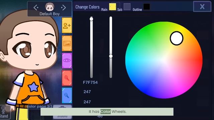Close the Change Colors panel
The height and width of the screenshot is (120, 214).
point(202,7)
